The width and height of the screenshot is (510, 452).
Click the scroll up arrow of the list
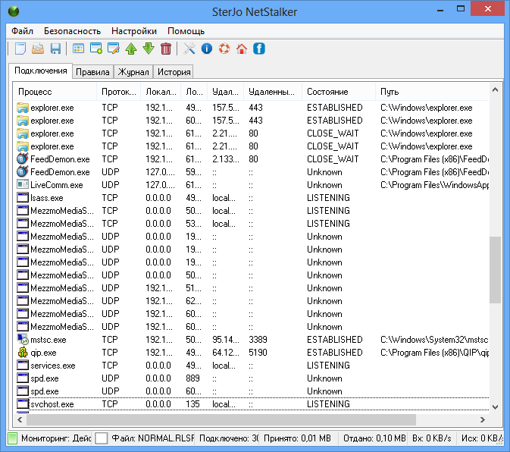click(495, 89)
